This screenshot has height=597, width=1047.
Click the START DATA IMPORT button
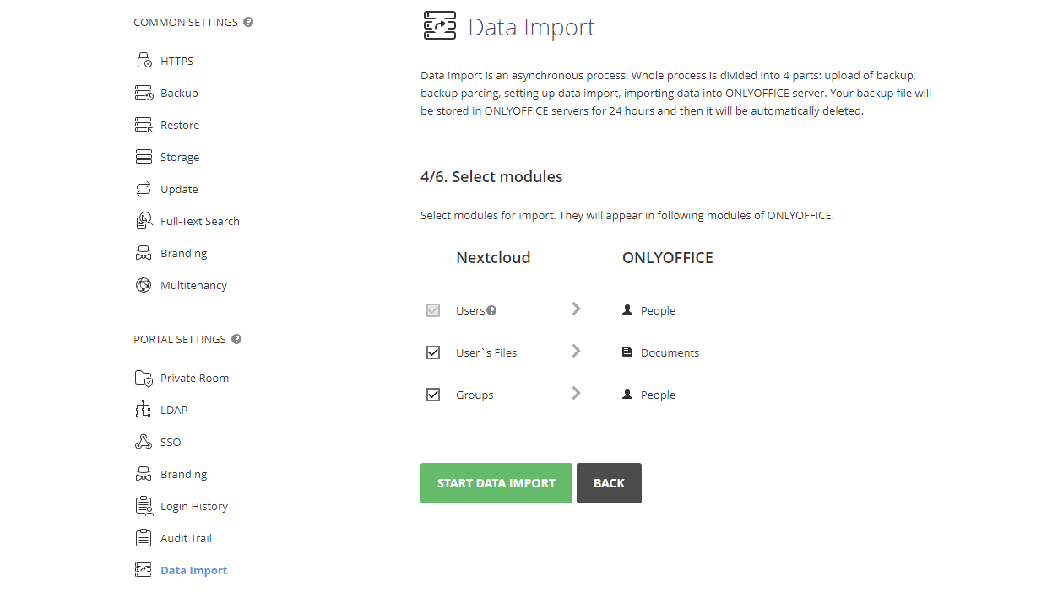point(496,482)
